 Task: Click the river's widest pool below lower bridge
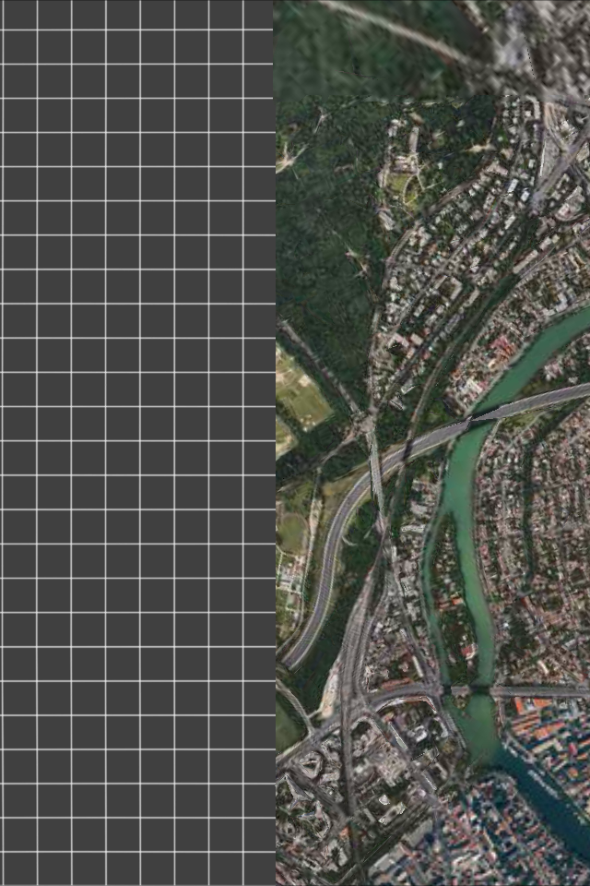coord(479,724)
